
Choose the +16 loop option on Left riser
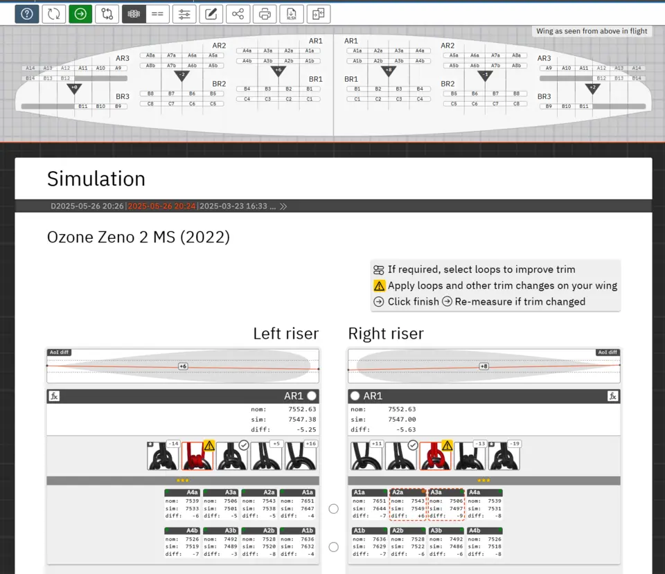tap(301, 456)
